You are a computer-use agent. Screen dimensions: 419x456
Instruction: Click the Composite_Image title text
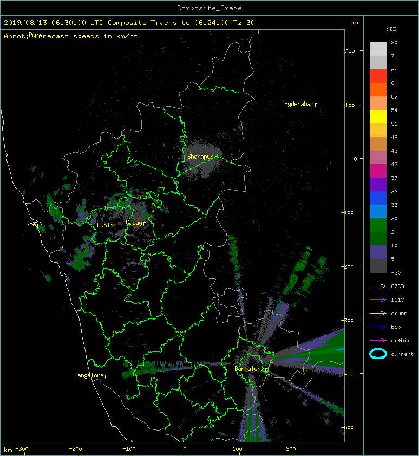(209, 8)
